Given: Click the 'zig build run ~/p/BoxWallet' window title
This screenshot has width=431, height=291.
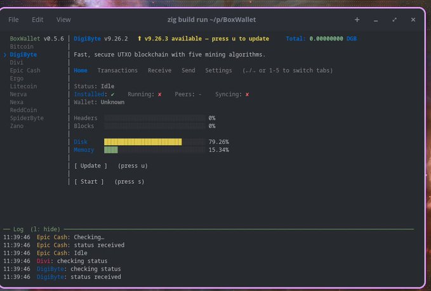Looking at the screenshot, I should (x=211, y=20).
